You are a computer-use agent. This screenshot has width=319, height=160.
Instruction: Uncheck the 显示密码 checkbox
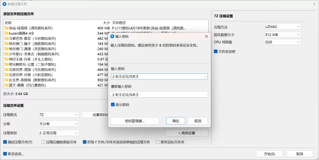coord(113,105)
